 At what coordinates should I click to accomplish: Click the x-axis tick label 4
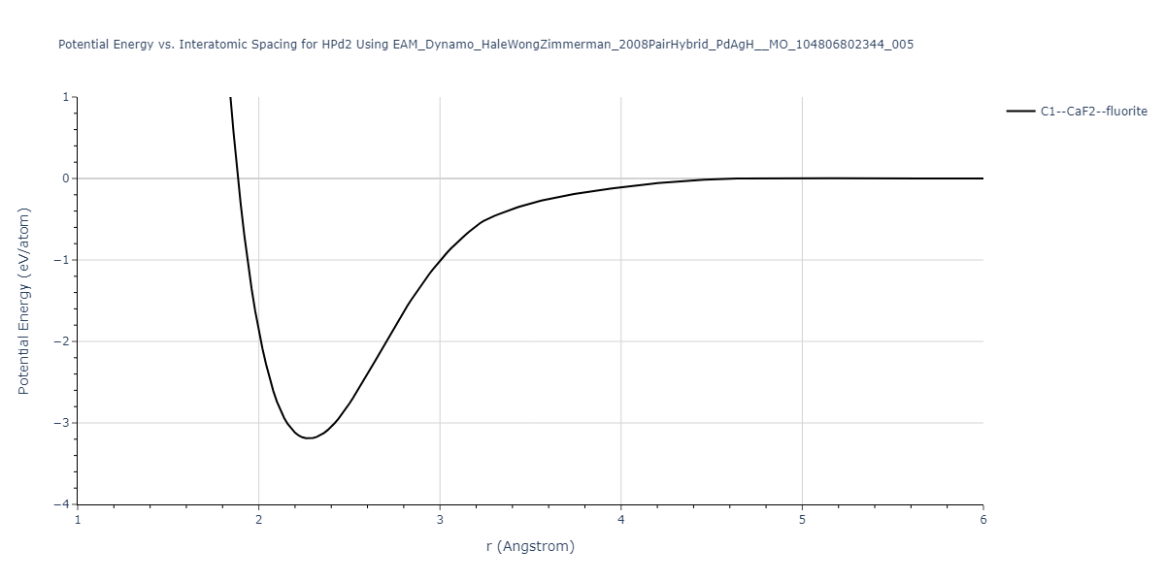coord(620,520)
